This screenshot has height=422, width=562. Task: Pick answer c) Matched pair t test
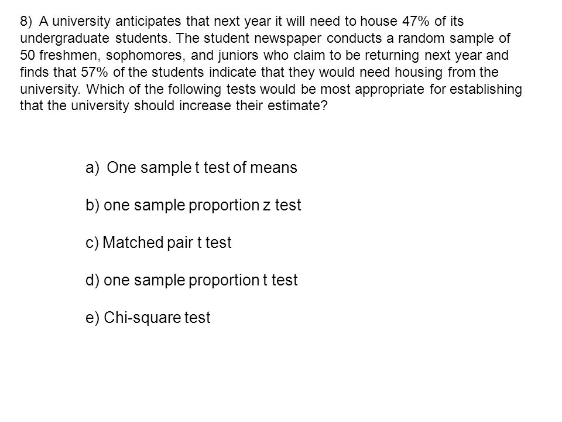pos(159,243)
